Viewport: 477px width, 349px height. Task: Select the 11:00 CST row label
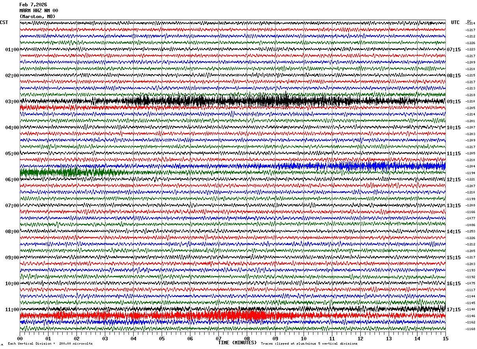coord(12,310)
